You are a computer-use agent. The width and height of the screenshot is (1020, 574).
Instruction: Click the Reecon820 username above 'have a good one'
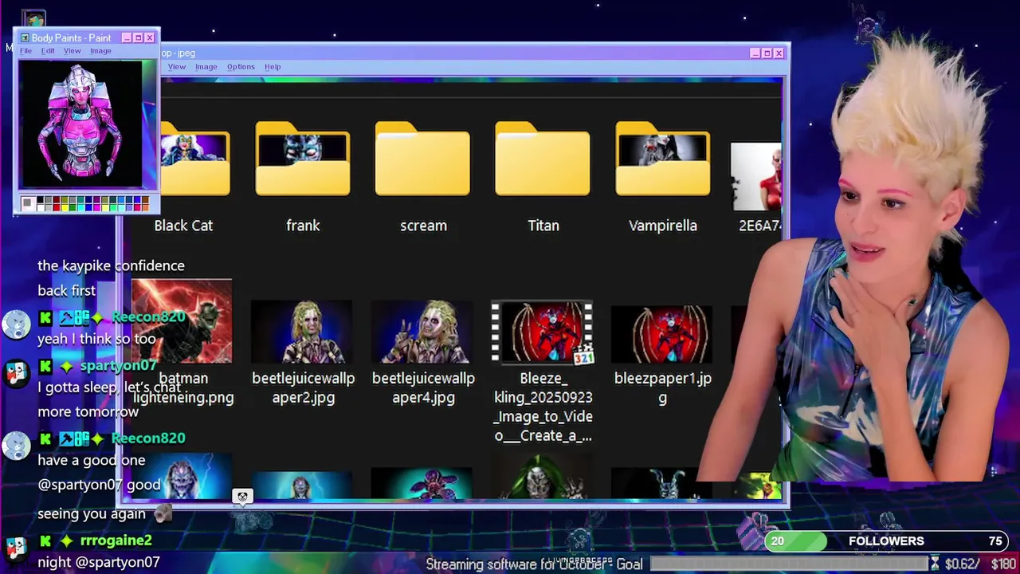pyautogui.click(x=148, y=438)
